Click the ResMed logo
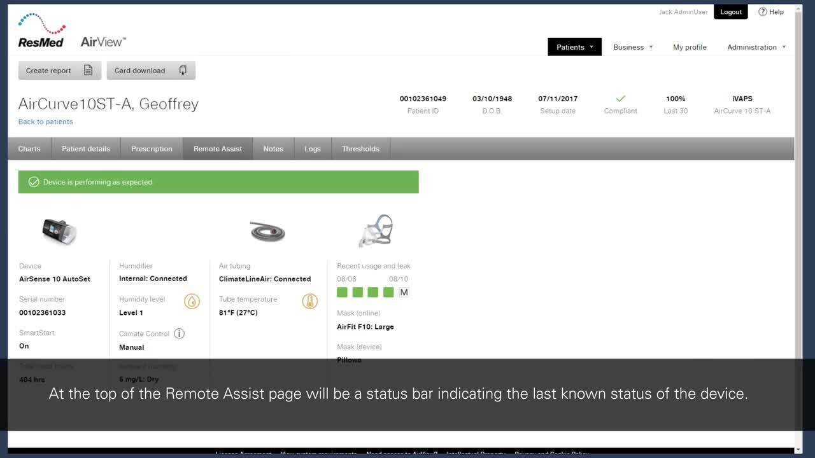 (x=41, y=31)
